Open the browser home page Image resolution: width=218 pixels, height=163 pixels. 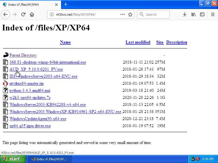click(x=32, y=14)
